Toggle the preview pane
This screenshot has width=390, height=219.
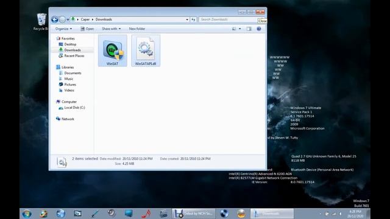point(249,29)
